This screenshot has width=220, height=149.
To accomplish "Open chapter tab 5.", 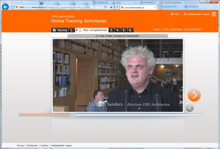I will tap(124, 30).
